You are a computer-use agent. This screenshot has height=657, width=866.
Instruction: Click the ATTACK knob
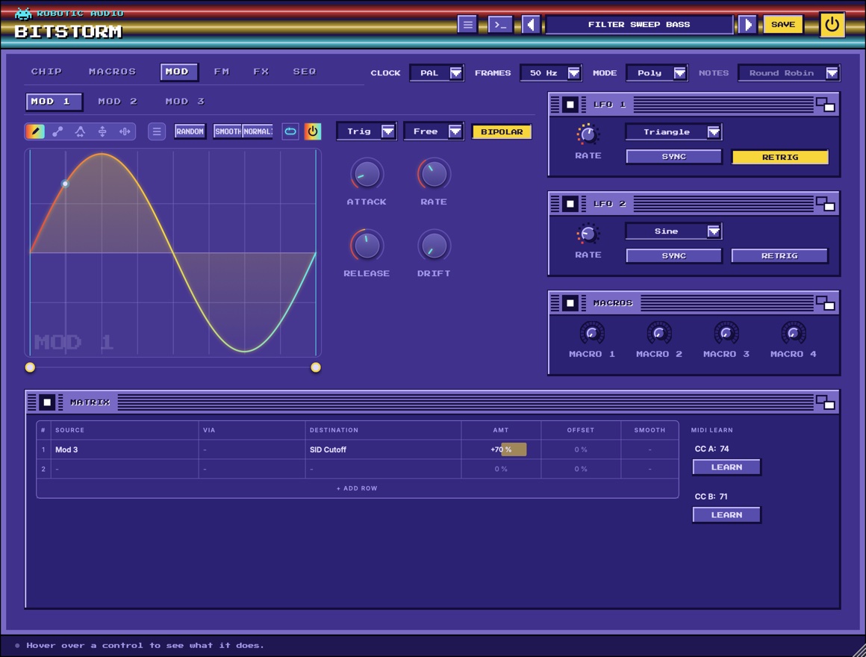[367, 175]
